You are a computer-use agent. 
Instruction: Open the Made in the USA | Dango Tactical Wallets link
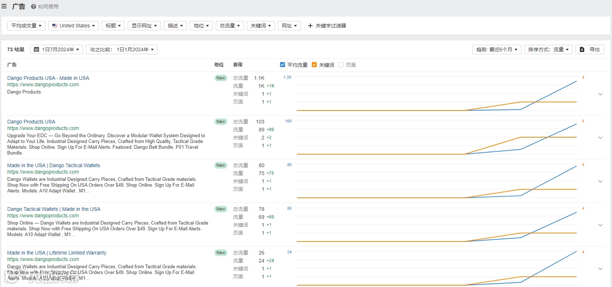pyautogui.click(x=53, y=165)
